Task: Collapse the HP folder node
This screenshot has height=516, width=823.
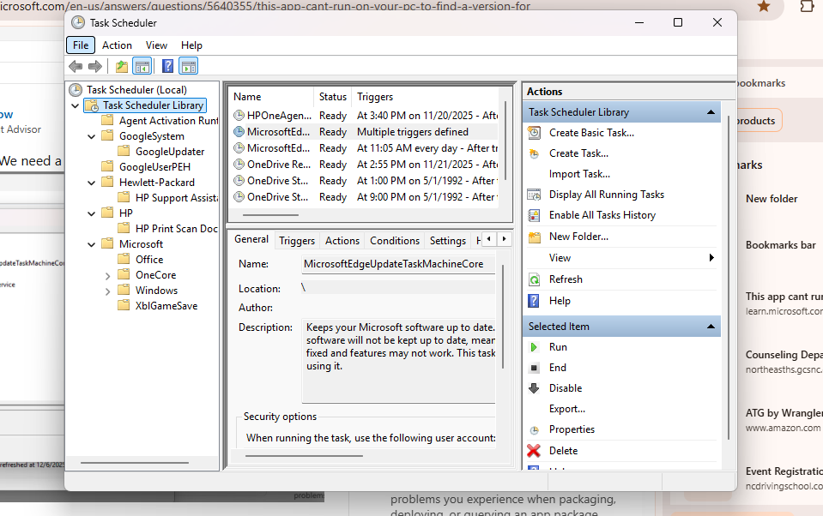Action: click(x=91, y=213)
